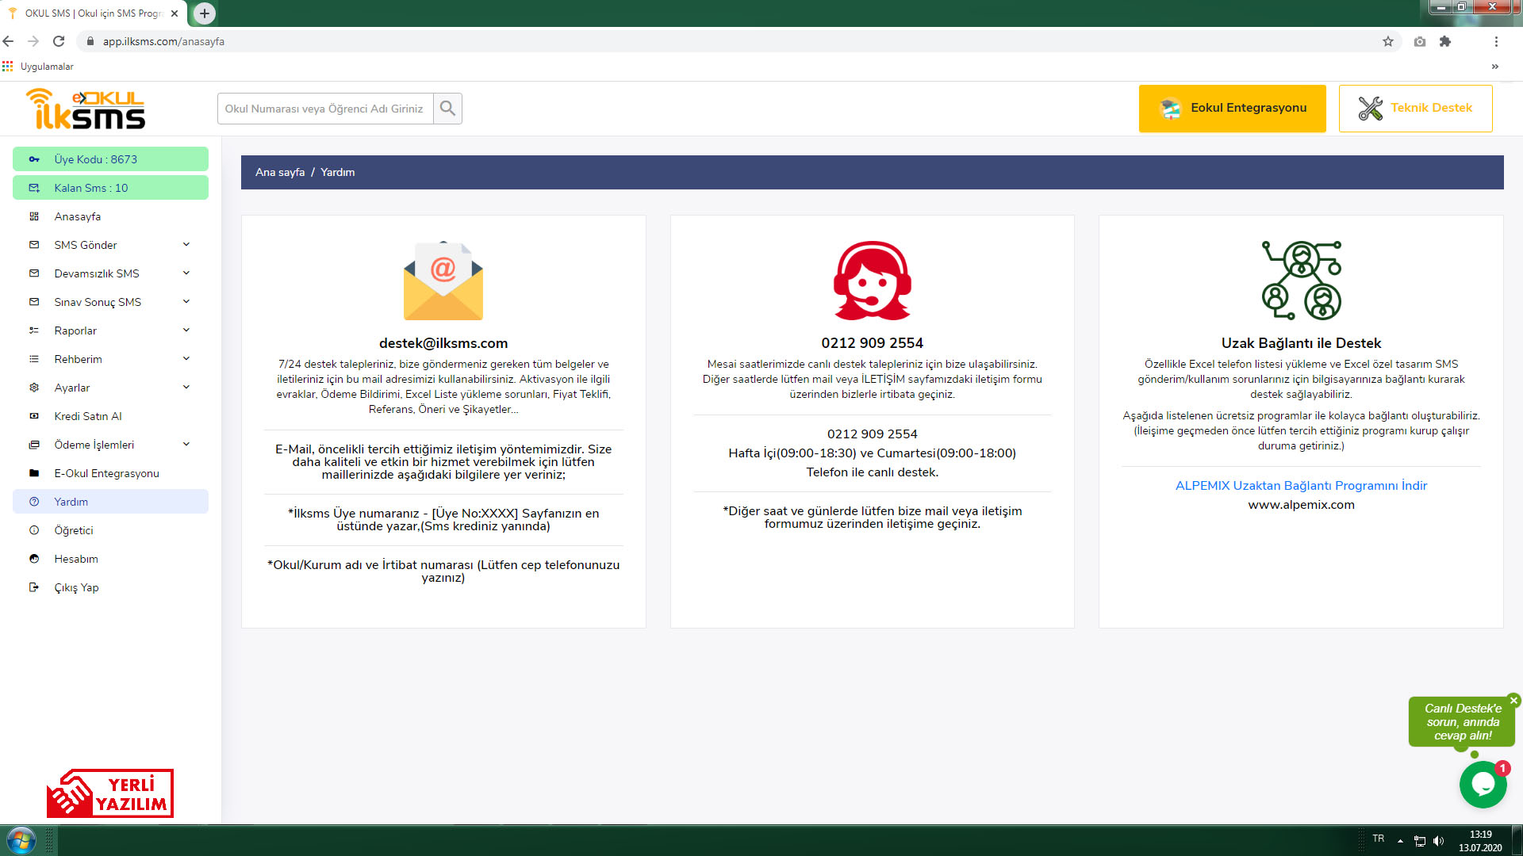Expand the SMS Gönder menu
The height and width of the screenshot is (856, 1523).
(186, 245)
